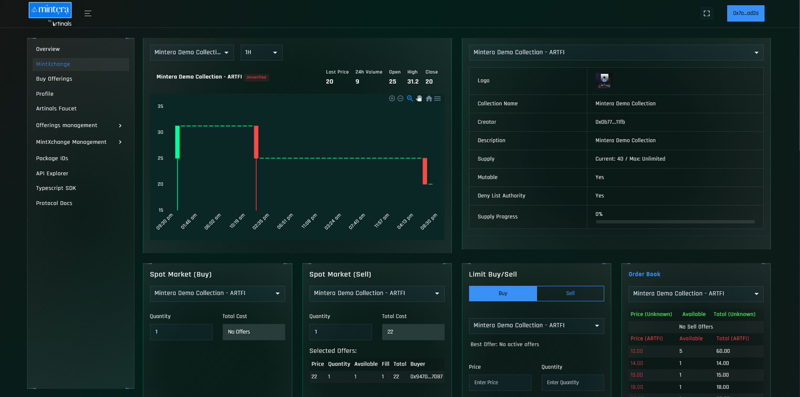Toggle fullscreen mode in the header

[x=707, y=14]
